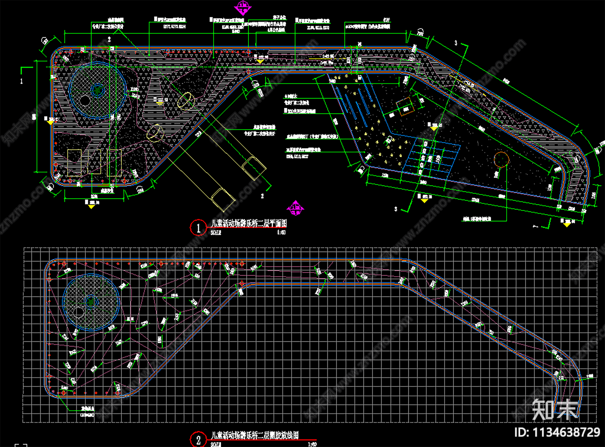Select the blue staircase in the right plan
605x447 pixels.
coord(432,158)
